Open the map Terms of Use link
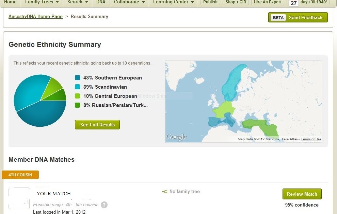The height and width of the screenshot is (214, 337). point(311,139)
